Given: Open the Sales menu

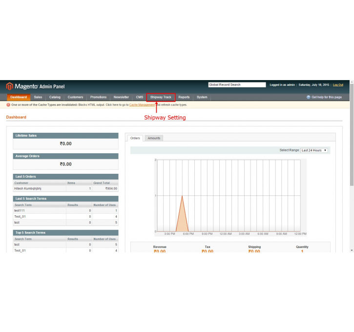Looking at the screenshot, I should (x=38, y=97).
